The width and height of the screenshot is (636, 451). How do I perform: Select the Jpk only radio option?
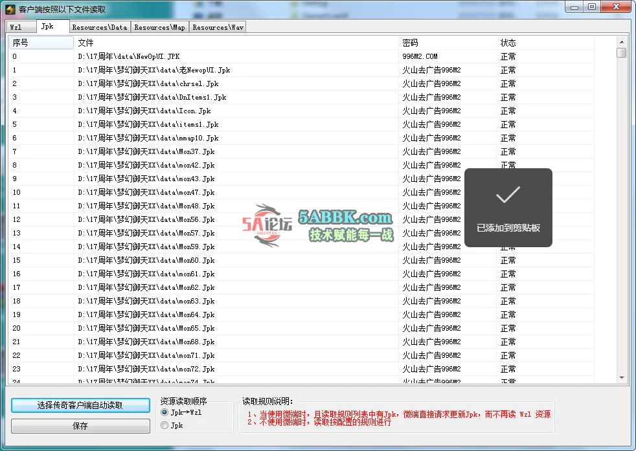165,425
